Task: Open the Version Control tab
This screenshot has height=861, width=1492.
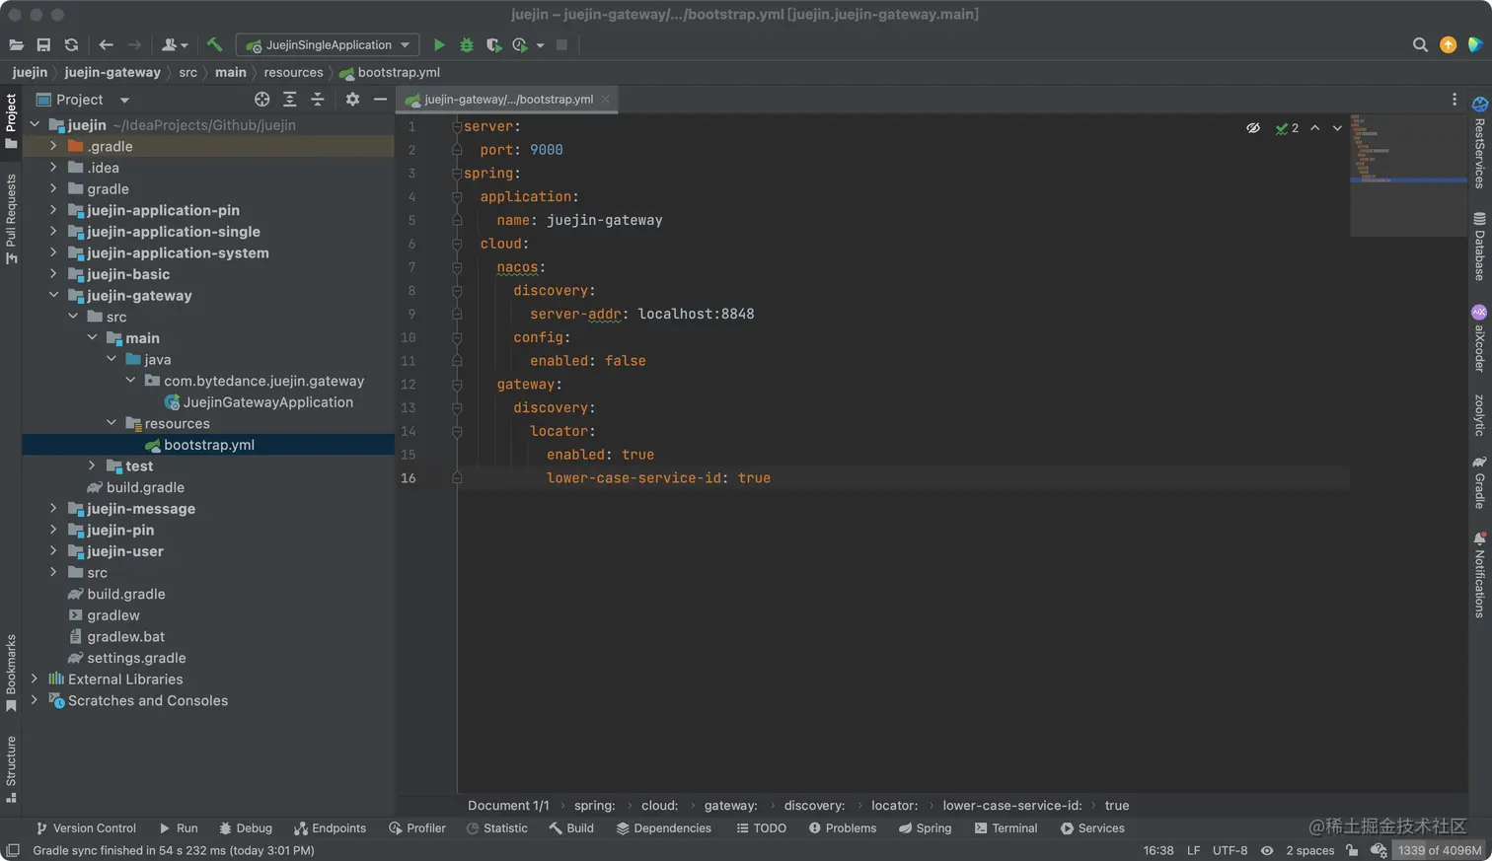Action: point(85,828)
